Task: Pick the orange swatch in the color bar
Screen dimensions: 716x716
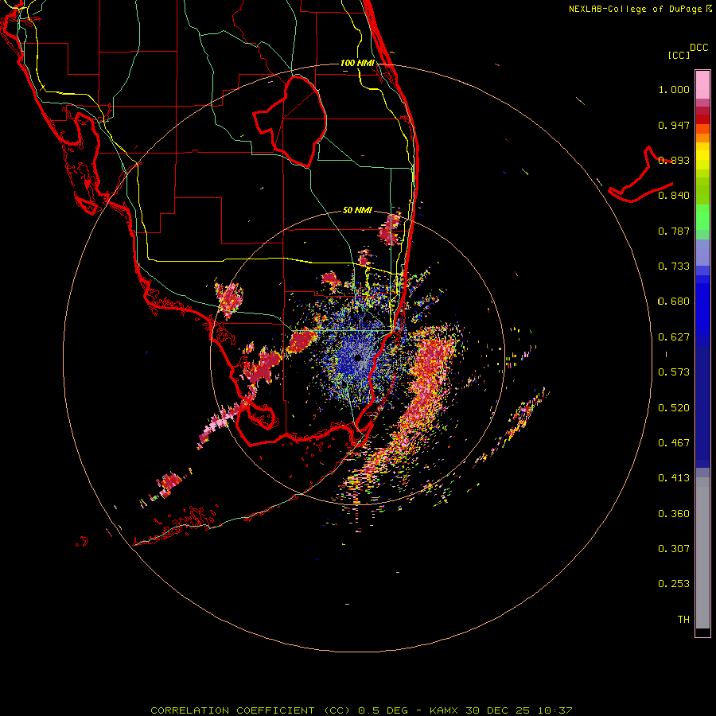Action: click(x=702, y=138)
